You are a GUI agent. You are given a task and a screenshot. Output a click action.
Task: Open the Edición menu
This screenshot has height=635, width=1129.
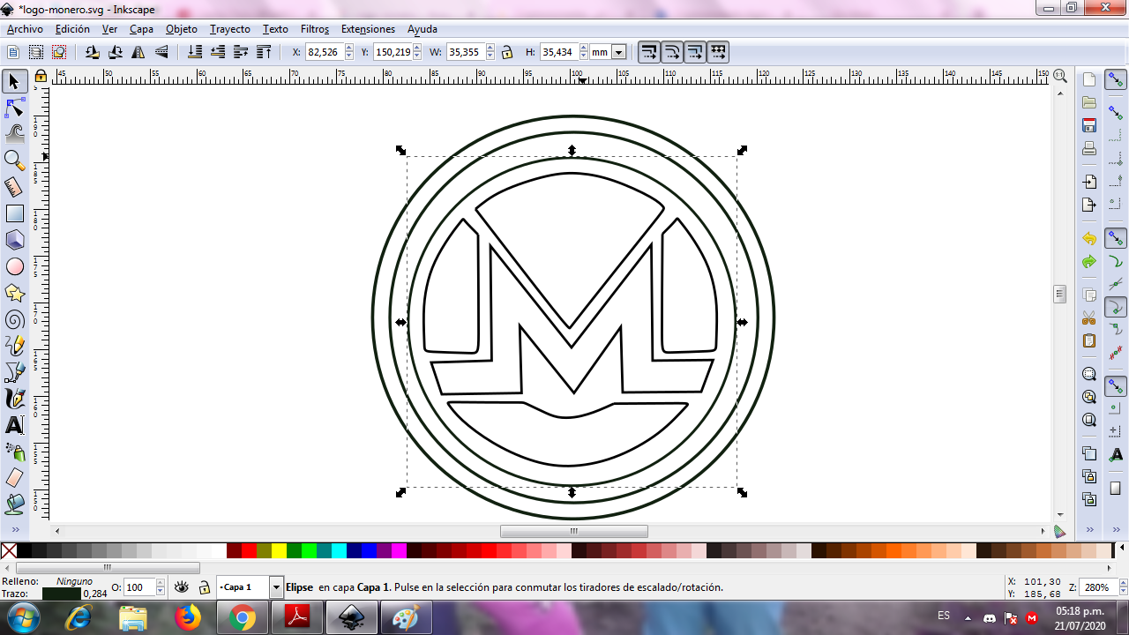[72, 29]
